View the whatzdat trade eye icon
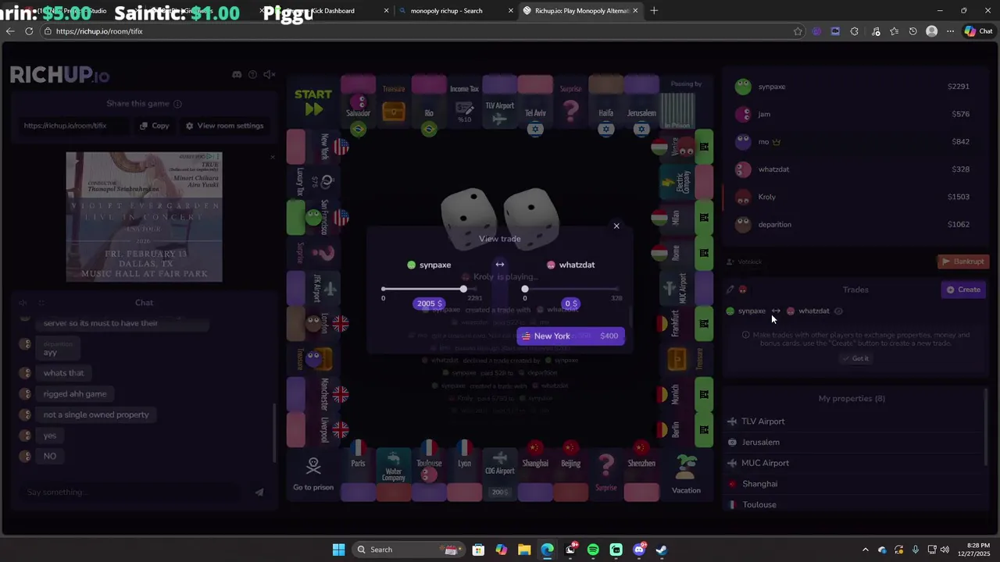1000x562 pixels. pyautogui.click(x=838, y=311)
